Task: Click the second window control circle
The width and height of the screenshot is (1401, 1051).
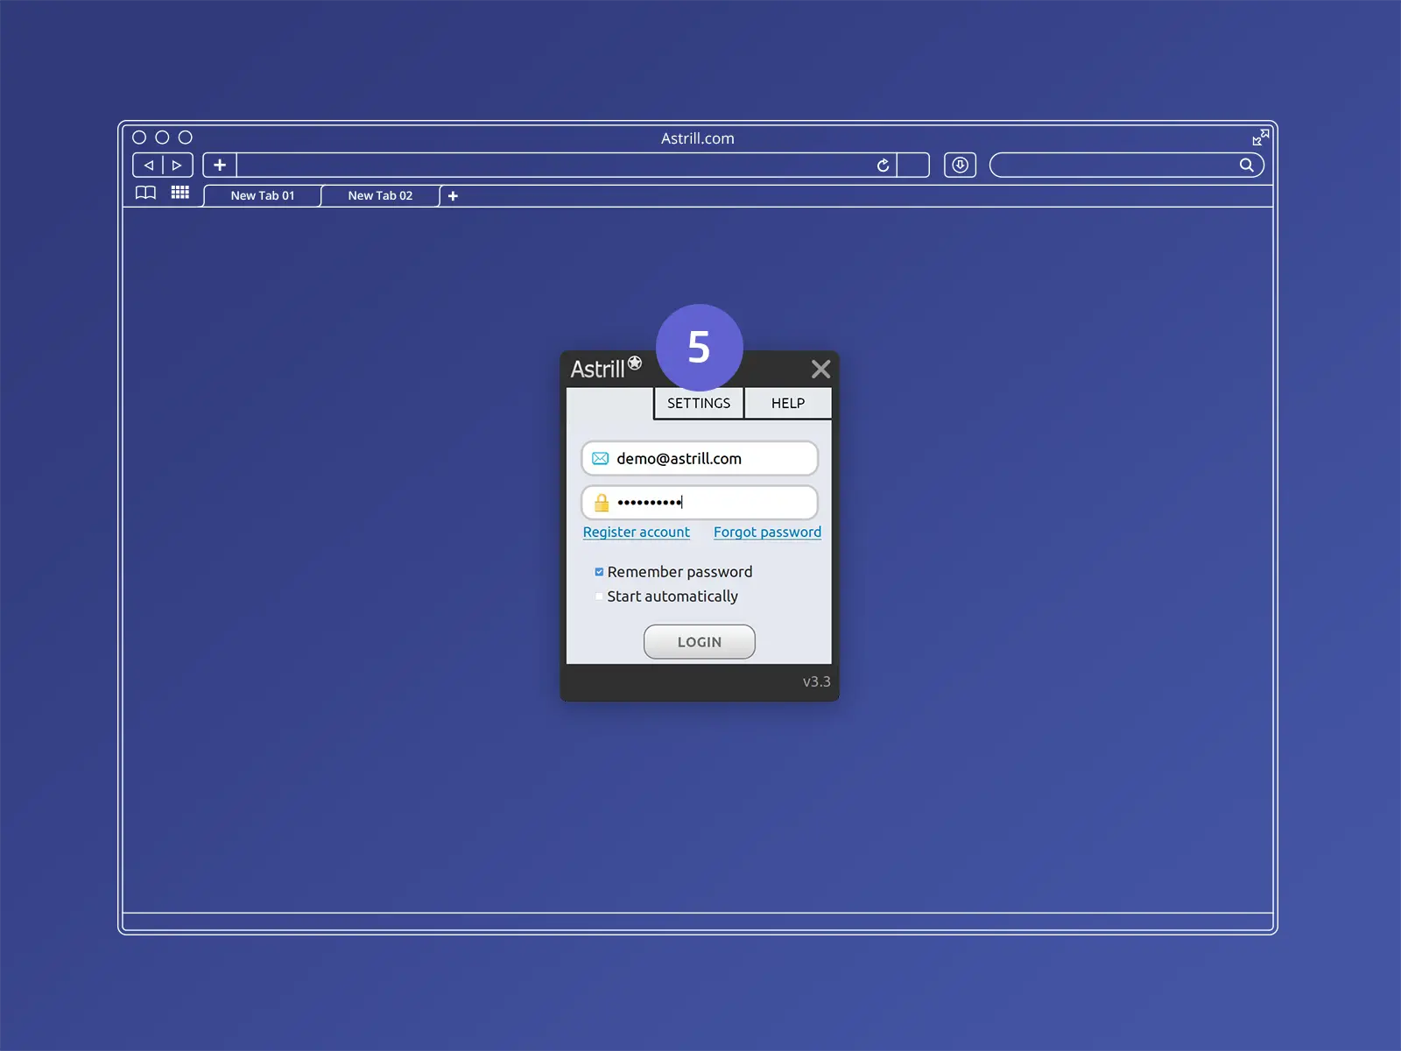Action: [162, 138]
